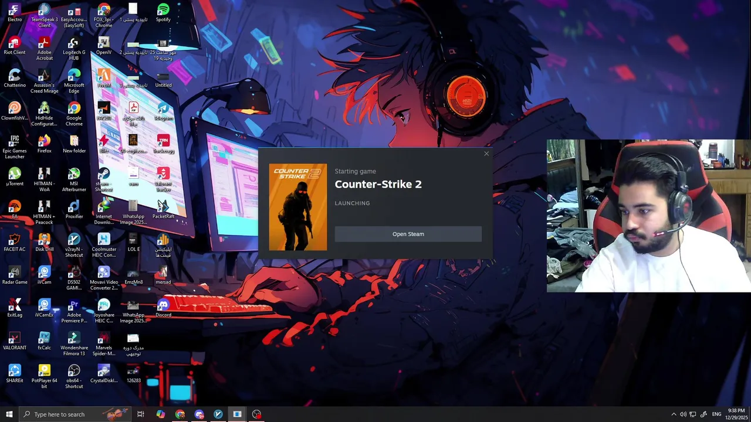Select the HITMAN - WoA shortcut

pyautogui.click(x=44, y=180)
